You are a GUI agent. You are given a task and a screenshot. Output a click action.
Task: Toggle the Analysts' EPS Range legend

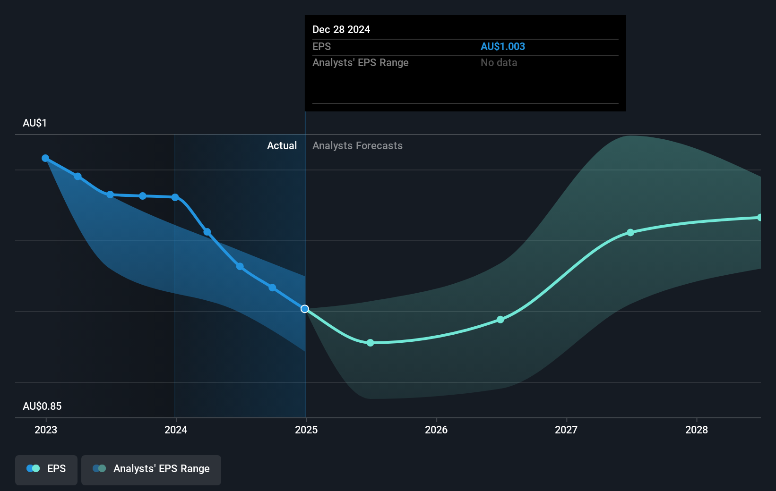click(151, 470)
